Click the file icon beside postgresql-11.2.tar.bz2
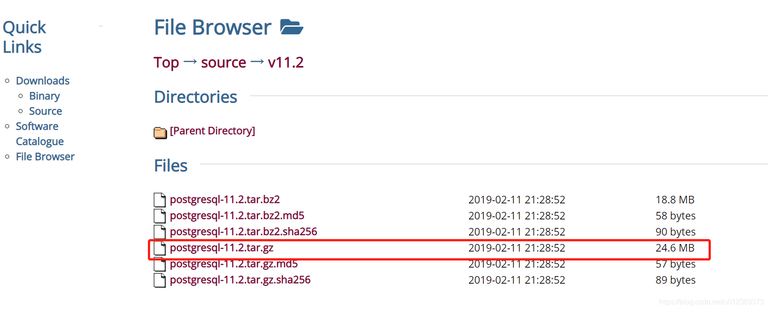 [x=159, y=199]
